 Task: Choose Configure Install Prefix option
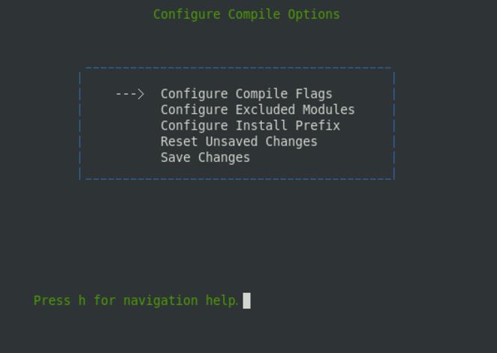[x=250, y=126]
